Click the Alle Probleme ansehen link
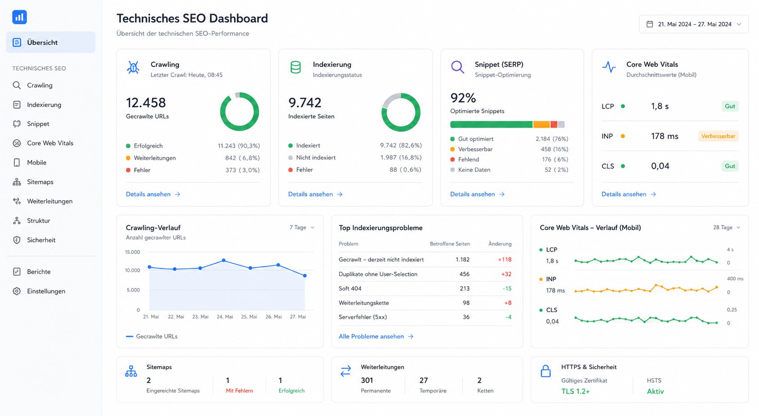 [376, 337]
